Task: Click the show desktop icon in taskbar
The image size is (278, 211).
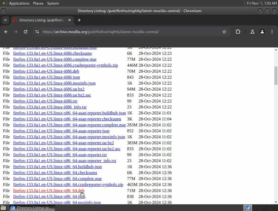Action: pos(3,208)
